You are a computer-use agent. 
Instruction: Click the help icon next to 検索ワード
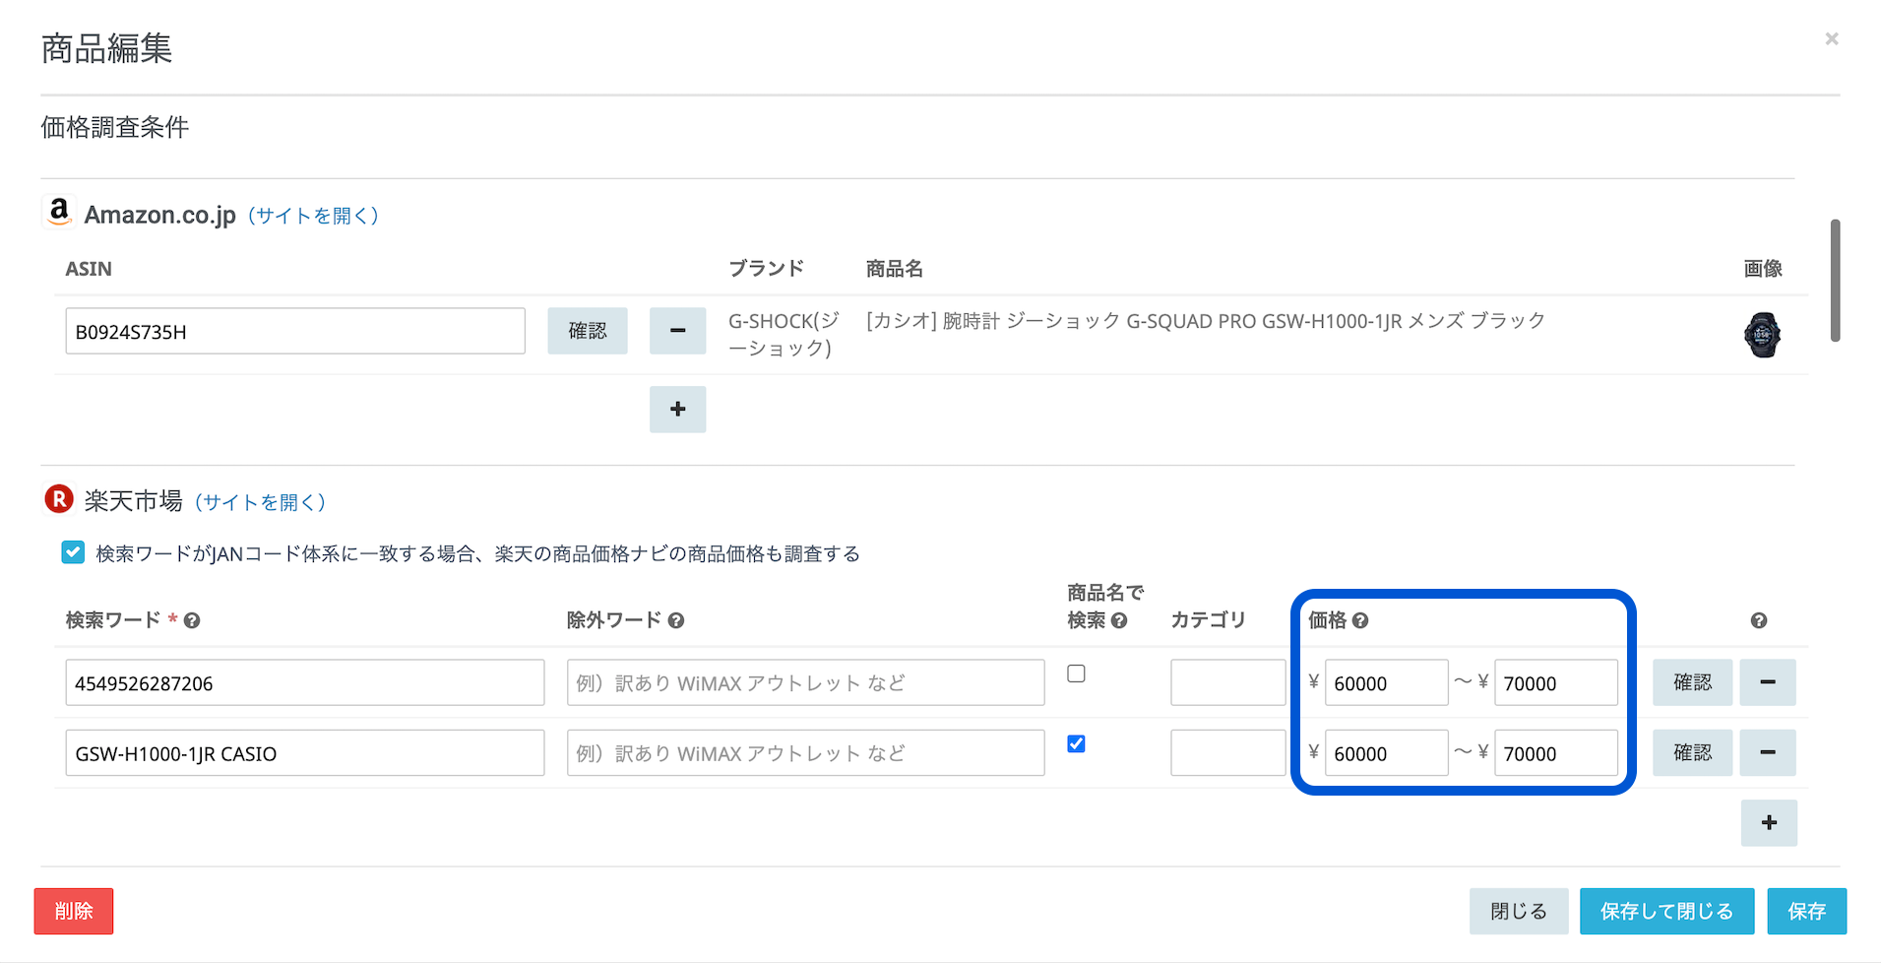(192, 620)
